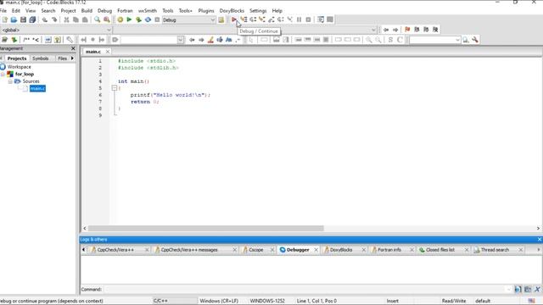Jump back with browse tracker left arrow
The height and width of the screenshot is (305, 543).
[x=386, y=30]
